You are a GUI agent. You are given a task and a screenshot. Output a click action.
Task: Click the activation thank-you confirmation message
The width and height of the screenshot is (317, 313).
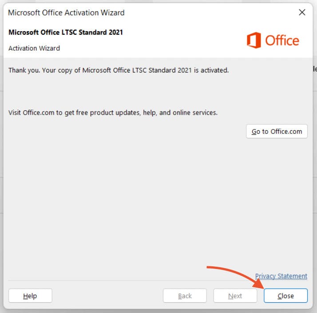(x=119, y=70)
